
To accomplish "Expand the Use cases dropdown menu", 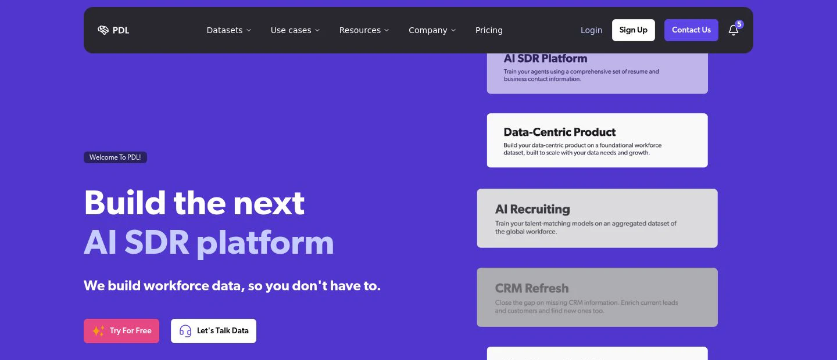I will tap(295, 30).
